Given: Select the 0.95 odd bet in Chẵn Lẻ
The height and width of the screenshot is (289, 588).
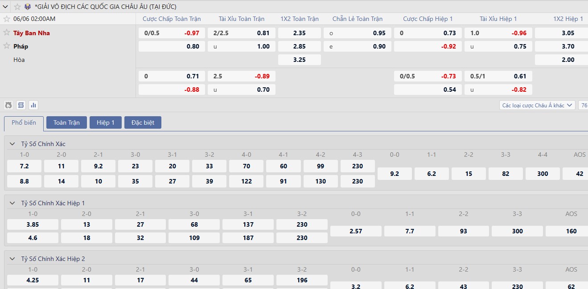Looking at the screenshot, I should [358, 33].
